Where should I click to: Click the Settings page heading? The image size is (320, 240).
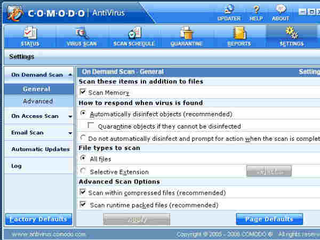click(x=22, y=57)
